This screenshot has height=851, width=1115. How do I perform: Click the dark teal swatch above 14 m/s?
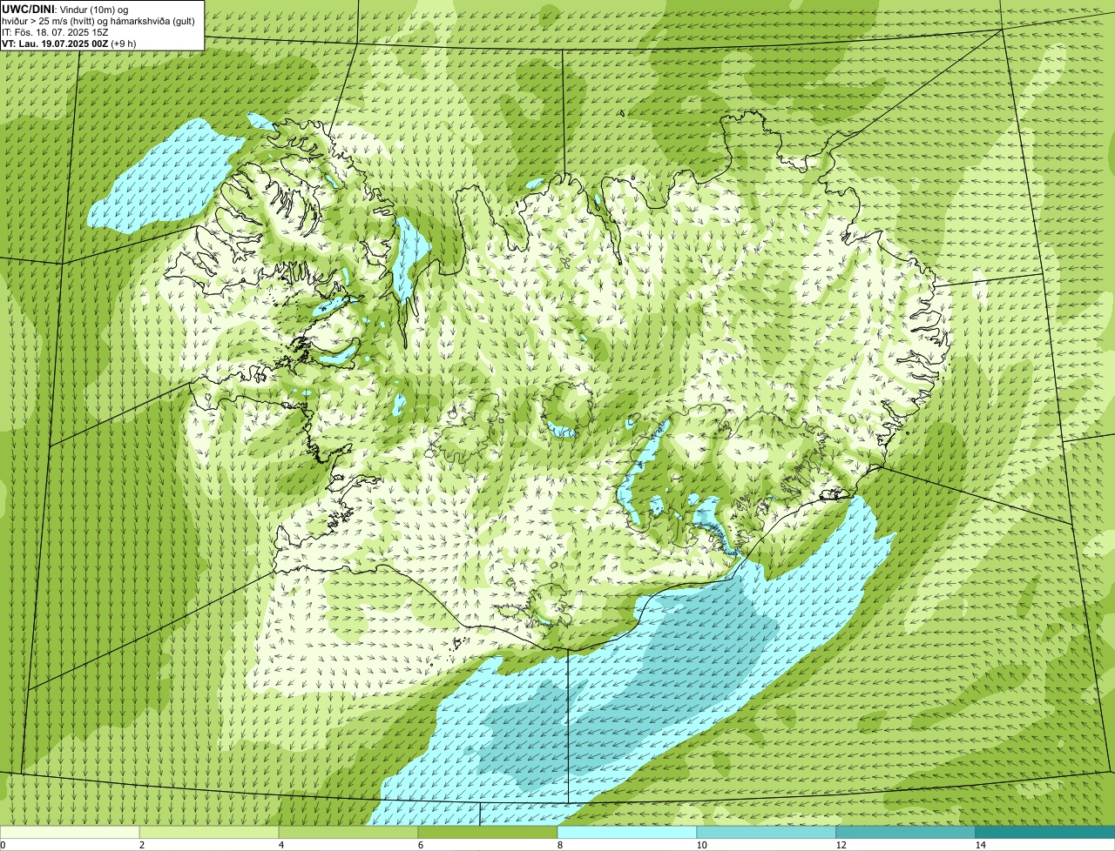(x=1045, y=833)
